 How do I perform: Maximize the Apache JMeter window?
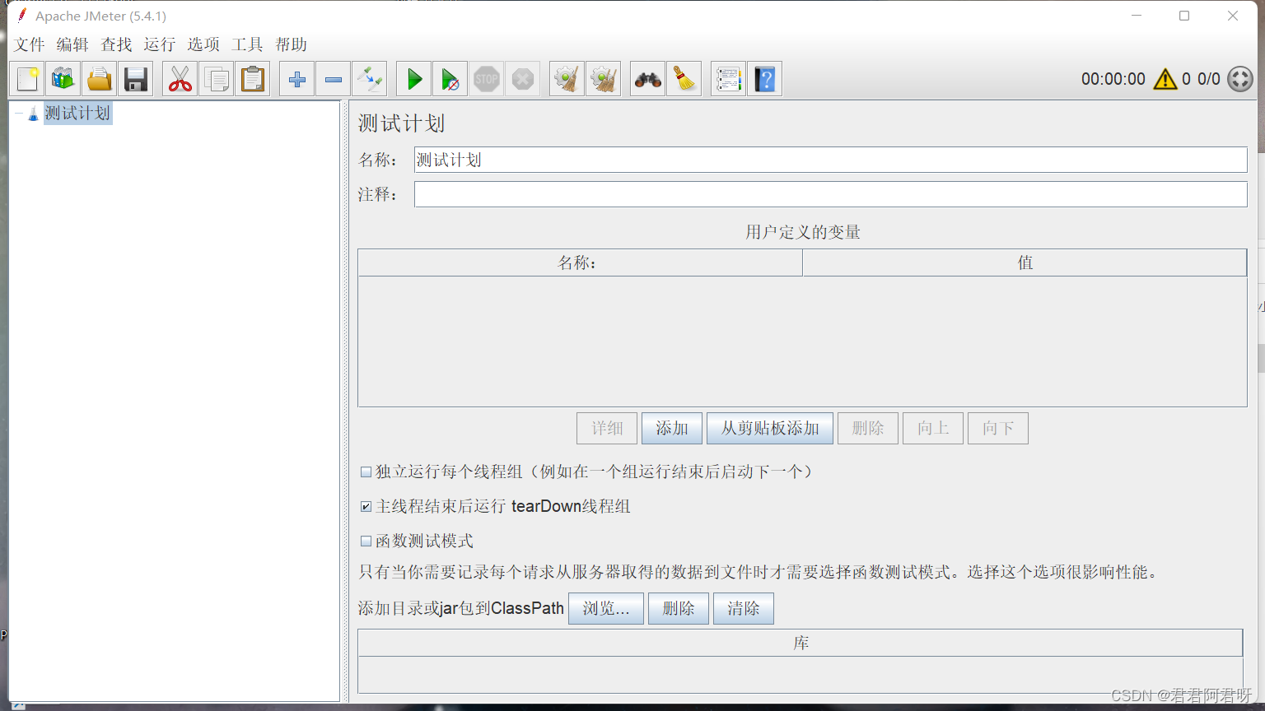(1184, 16)
